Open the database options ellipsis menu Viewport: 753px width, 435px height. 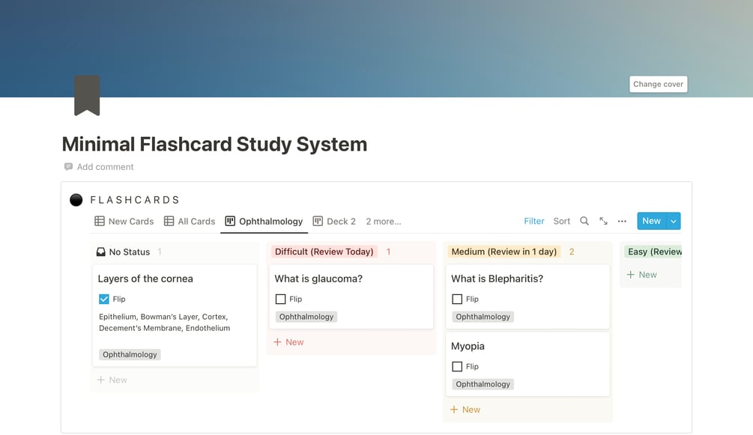(x=622, y=221)
